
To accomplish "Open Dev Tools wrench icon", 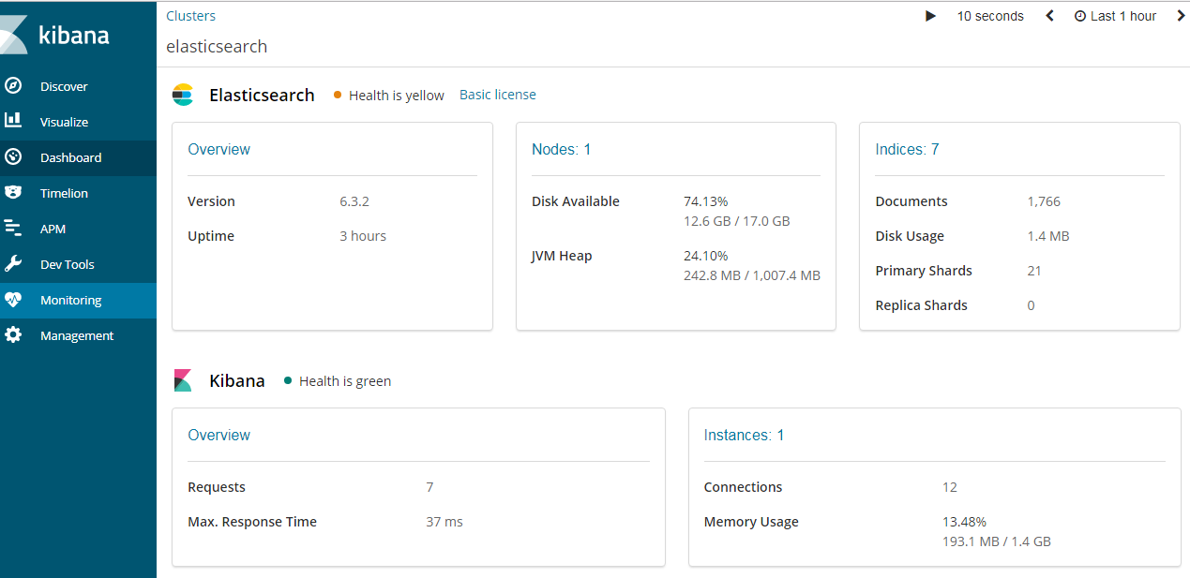I will (x=13, y=264).
